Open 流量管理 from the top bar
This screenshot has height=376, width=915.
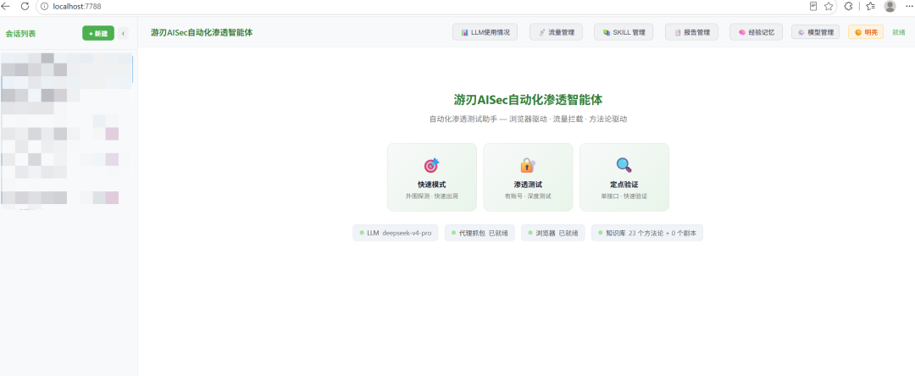[x=556, y=33]
